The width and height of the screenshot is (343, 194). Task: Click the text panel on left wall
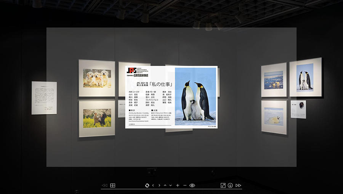pyautogui.click(x=44, y=98)
